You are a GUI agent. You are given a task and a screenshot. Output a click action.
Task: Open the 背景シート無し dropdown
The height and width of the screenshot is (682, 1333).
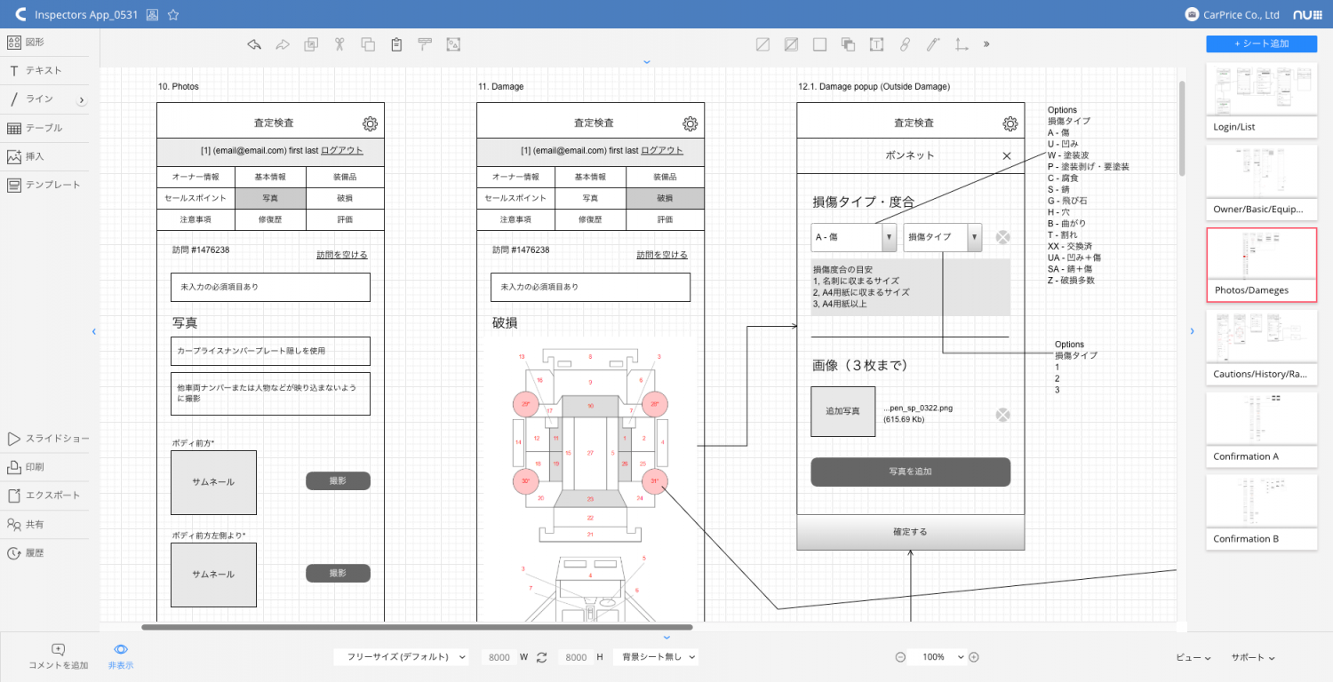click(655, 657)
